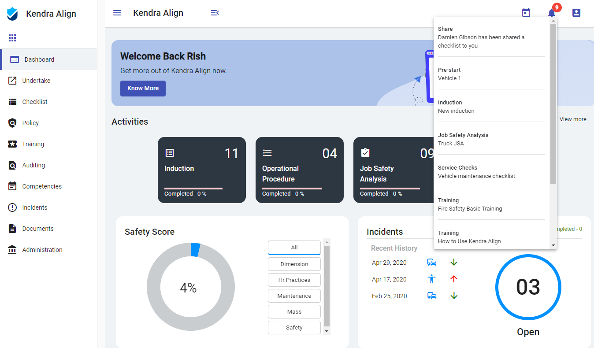Click the View more link
The width and height of the screenshot is (594, 348).
tap(573, 119)
